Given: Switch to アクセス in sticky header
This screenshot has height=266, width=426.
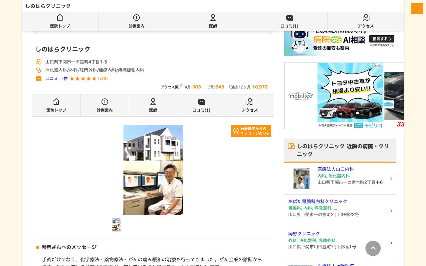Looking at the screenshot, I should pyautogui.click(x=366, y=22).
